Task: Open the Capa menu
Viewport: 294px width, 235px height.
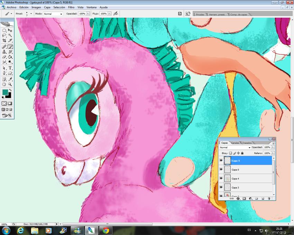Action: 47,7
